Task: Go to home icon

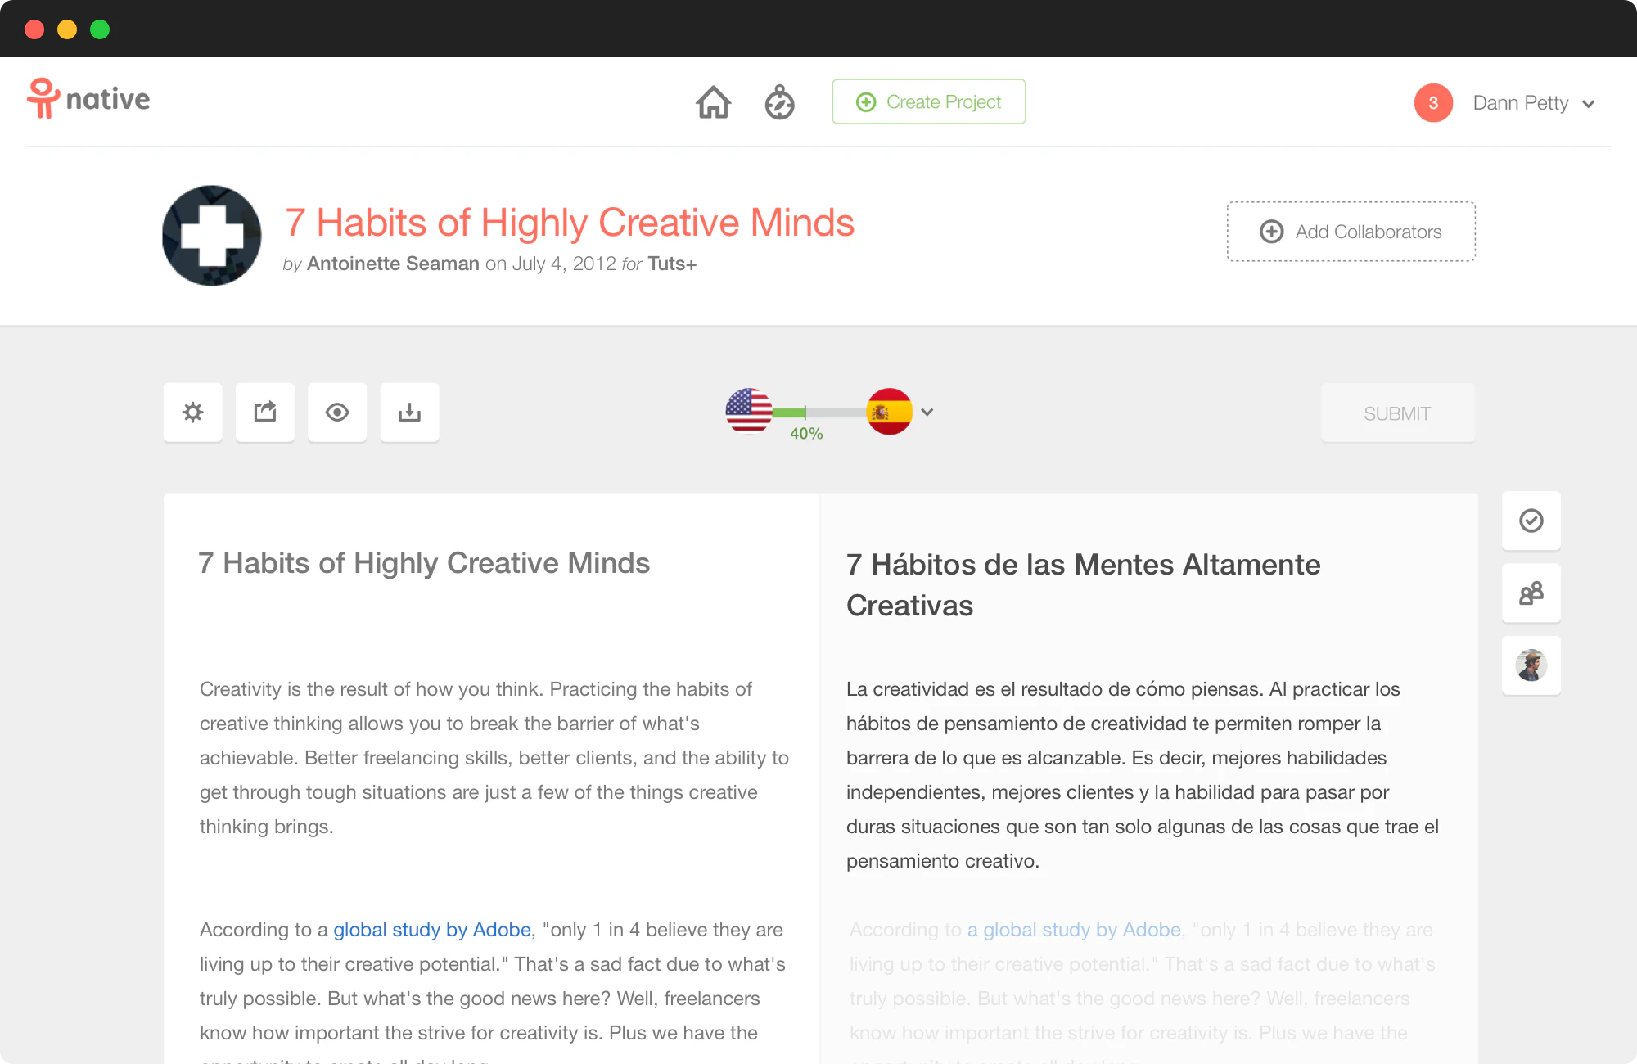Action: pyautogui.click(x=713, y=102)
